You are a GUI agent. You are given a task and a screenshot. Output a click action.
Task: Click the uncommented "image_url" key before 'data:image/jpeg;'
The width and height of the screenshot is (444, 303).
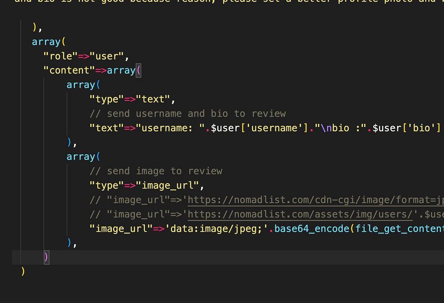point(121,228)
